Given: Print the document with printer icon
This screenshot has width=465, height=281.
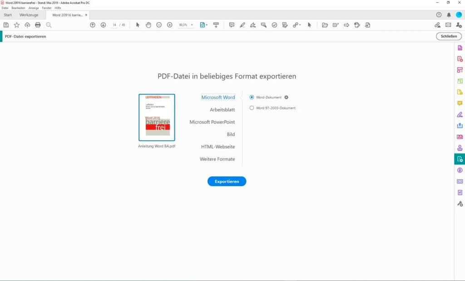Looking at the screenshot, I should pos(38,25).
